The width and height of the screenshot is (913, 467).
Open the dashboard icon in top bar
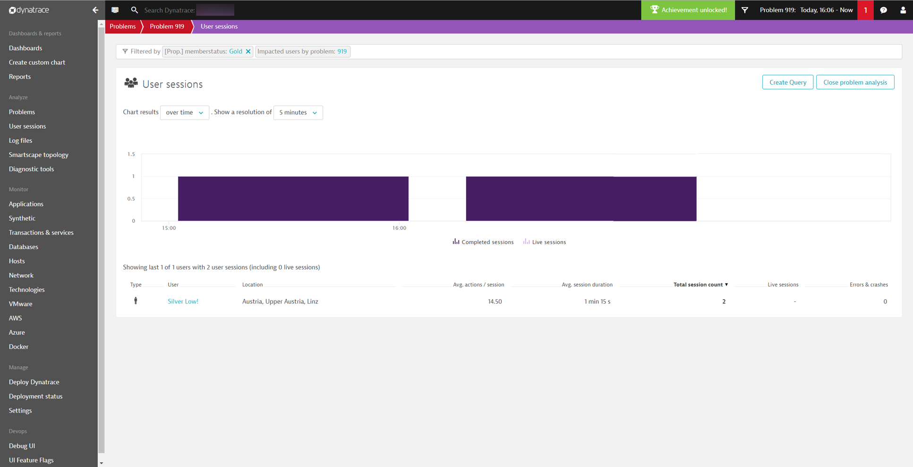pos(115,10)
